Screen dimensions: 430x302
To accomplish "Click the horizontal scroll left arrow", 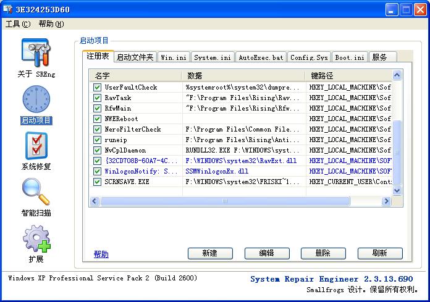I will pyautogui.click(x=95, y=201).
